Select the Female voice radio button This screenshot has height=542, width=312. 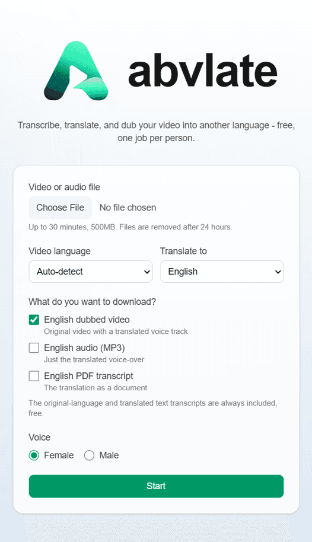[x=34, y=455]
